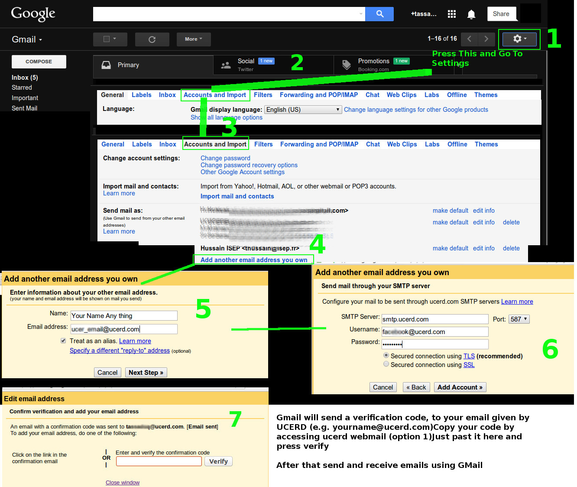Viewport: 577px width, 487px height.
Task: Click Change password recovery options link
Action: click(249, 165)
